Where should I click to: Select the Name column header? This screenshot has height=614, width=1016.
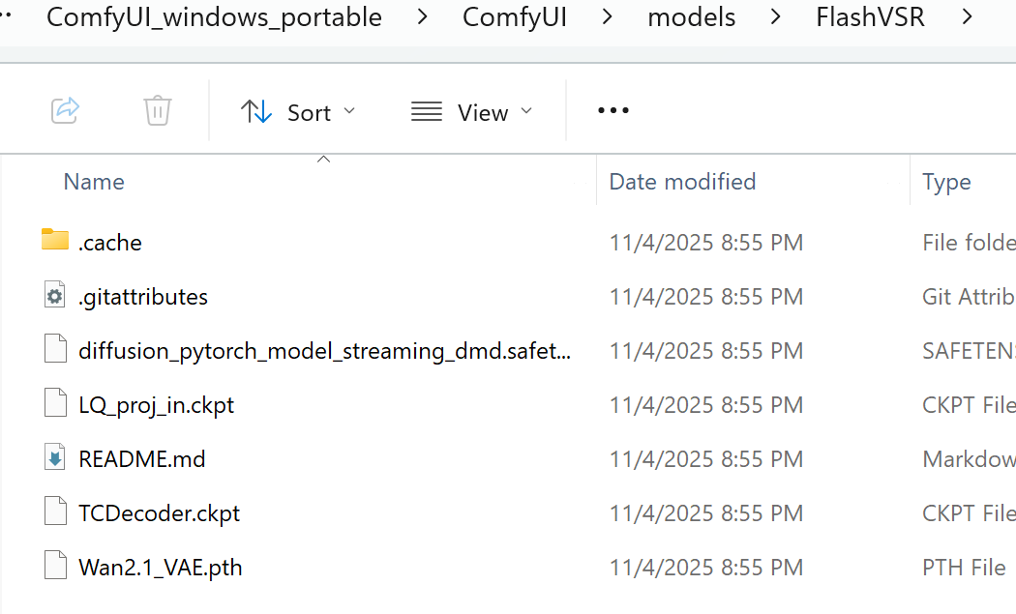[93, 182]
